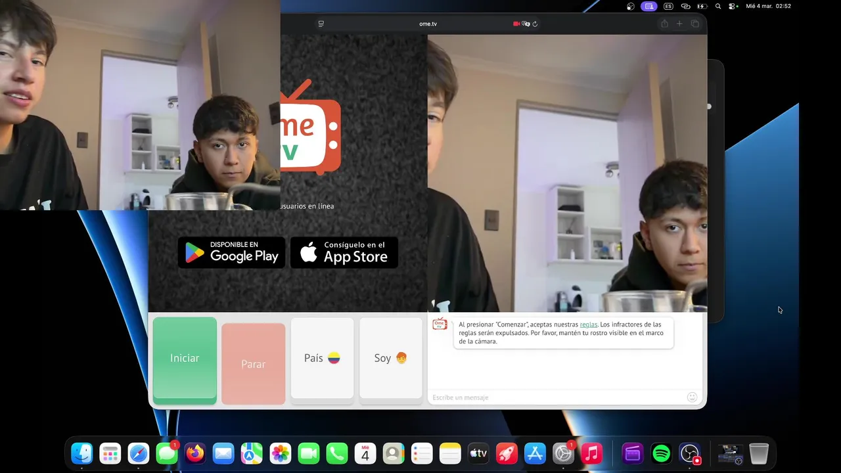Open System Settings from the dock
This screenshot has height=473, width=841.
[563, 453]
